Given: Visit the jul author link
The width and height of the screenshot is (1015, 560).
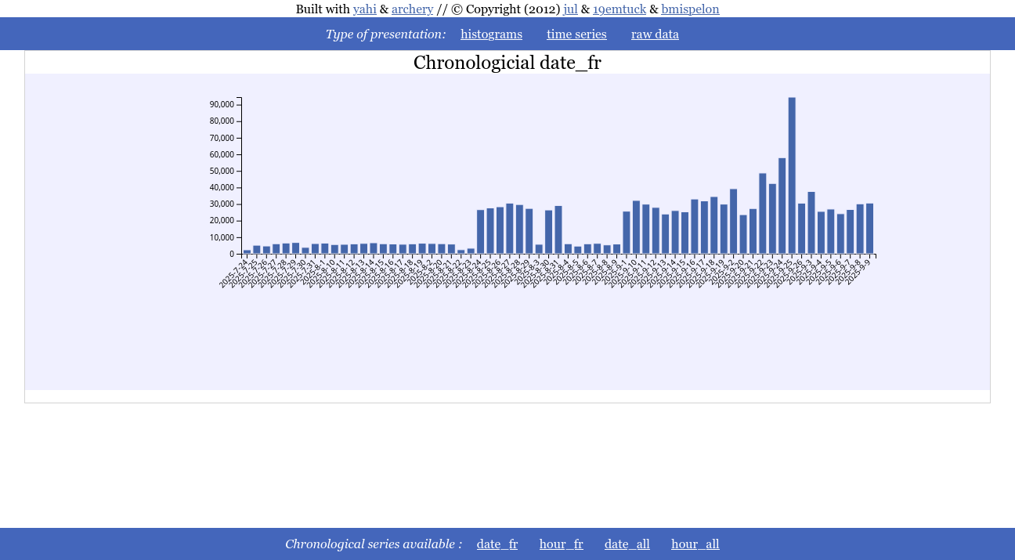Looking at the screenshot, I should pos(570,9).
